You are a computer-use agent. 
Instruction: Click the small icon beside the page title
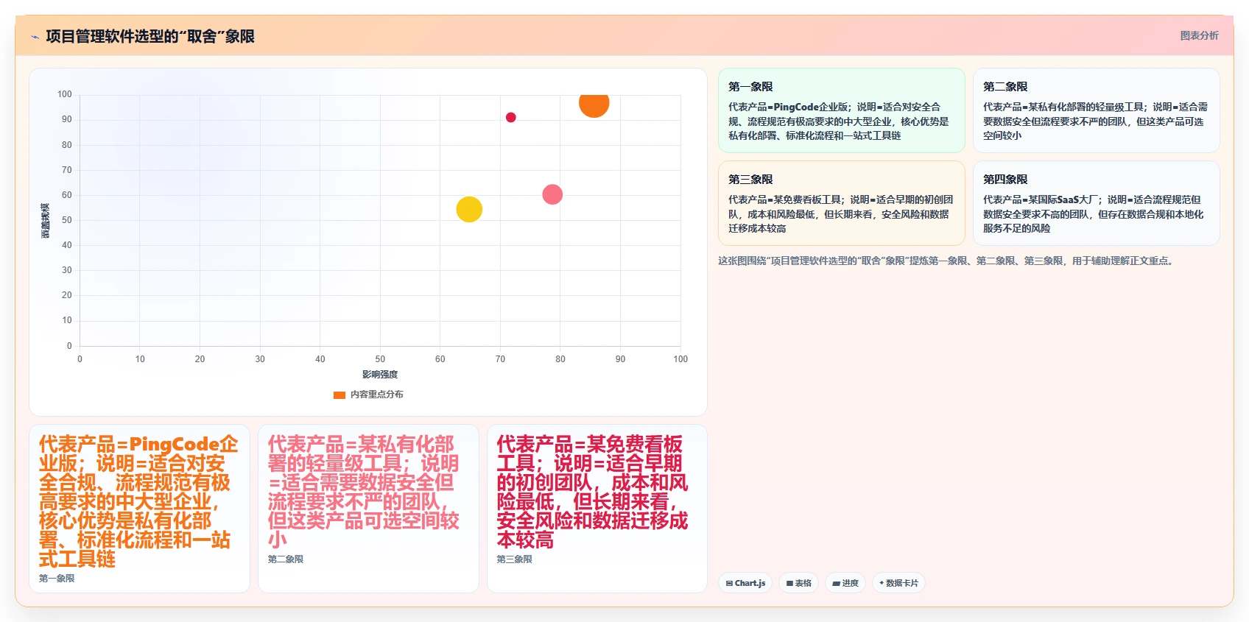pos(35,37)
